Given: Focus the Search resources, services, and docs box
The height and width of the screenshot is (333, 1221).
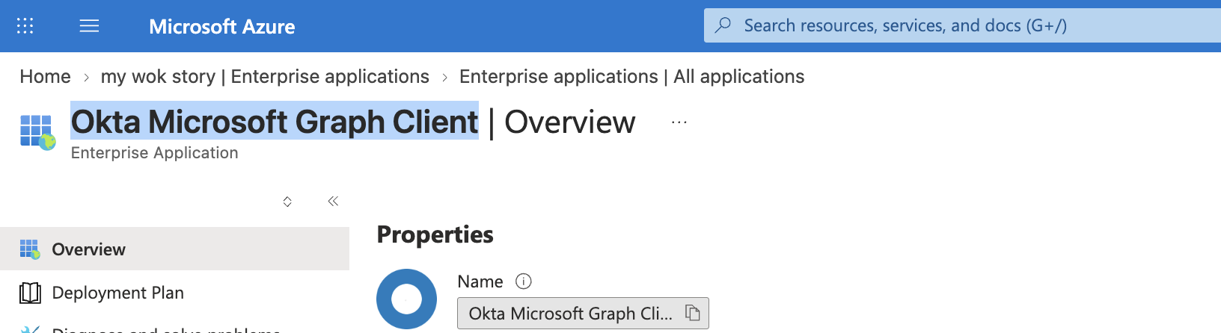Looking at the screenshot, I should point(962,25).
